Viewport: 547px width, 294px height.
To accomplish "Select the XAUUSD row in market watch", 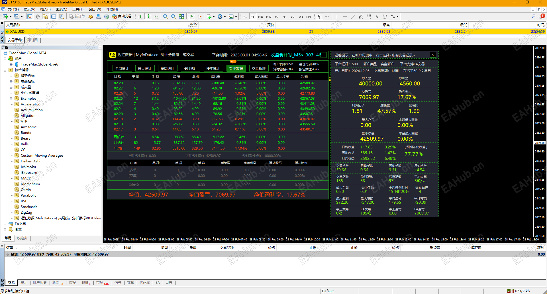I will point(275,32).
